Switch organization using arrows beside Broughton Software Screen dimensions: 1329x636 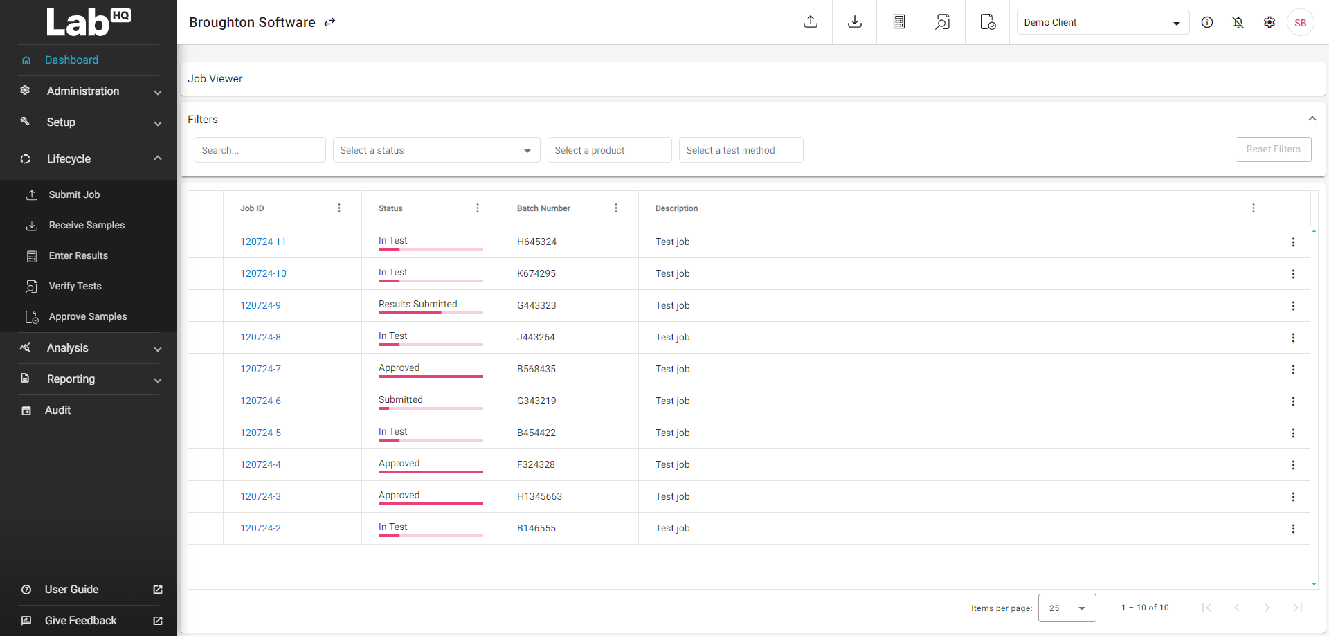point(330,22)
